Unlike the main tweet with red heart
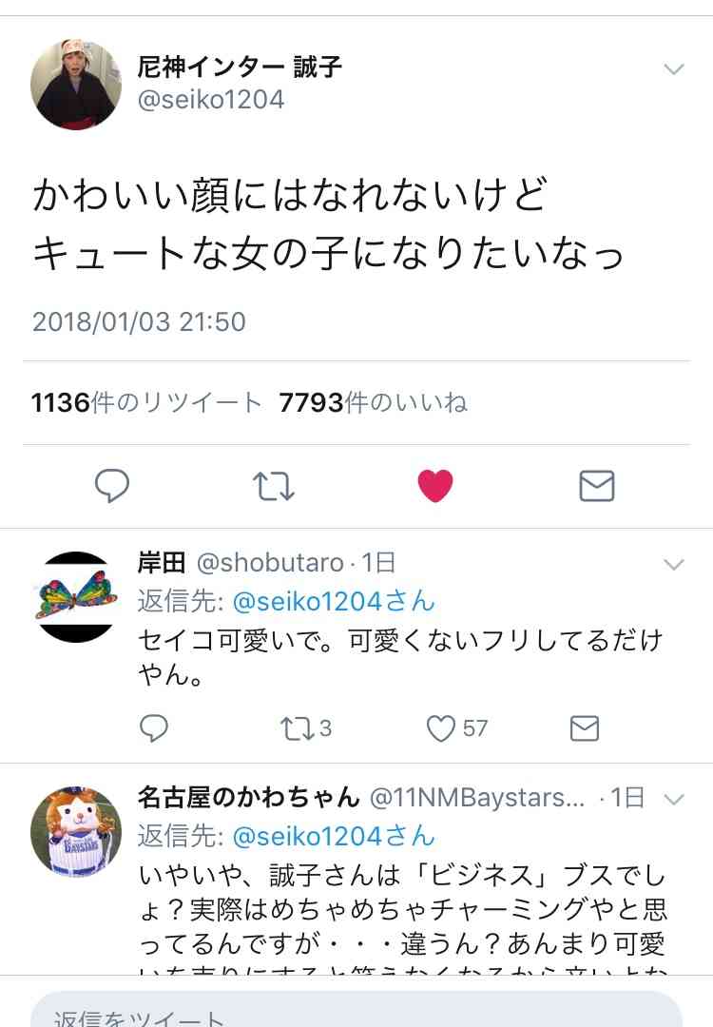The height and width of the screenshot is (1027, 713). click(435, 486)
